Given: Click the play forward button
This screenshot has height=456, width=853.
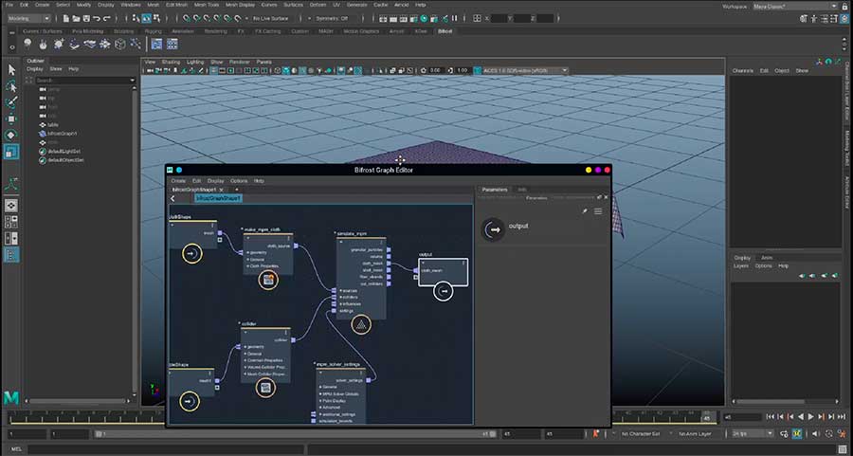Looking at the screenshot, I should pos(810,417).
